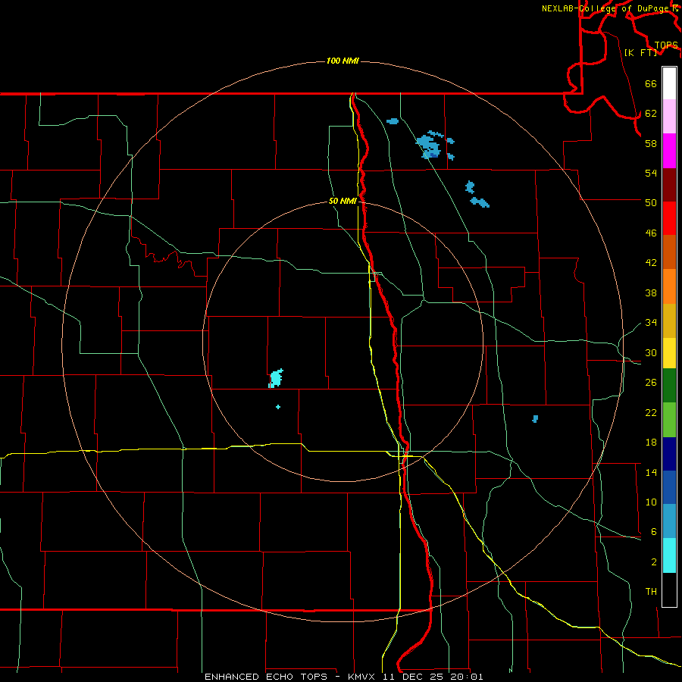Select the yellow legend swatch
This screenshot has width=682, height=682.
[x=669, y=353]
